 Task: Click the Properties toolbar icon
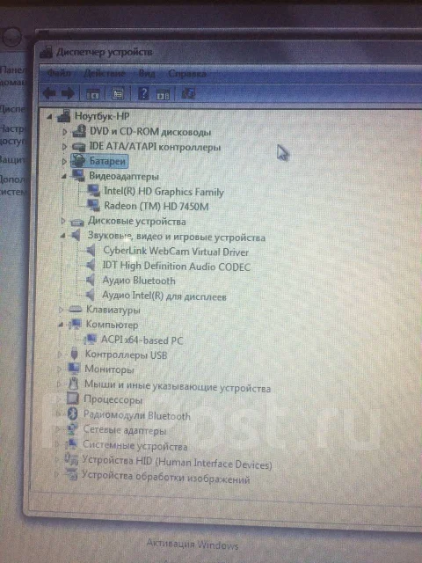tap(117, 94)
